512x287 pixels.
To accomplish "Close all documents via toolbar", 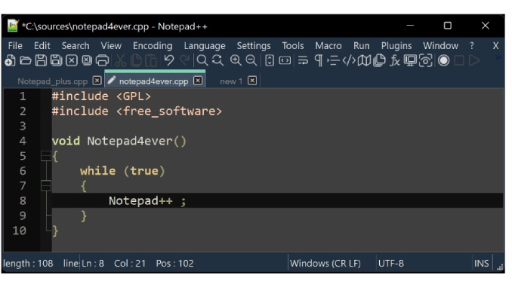I will (87, 60).
